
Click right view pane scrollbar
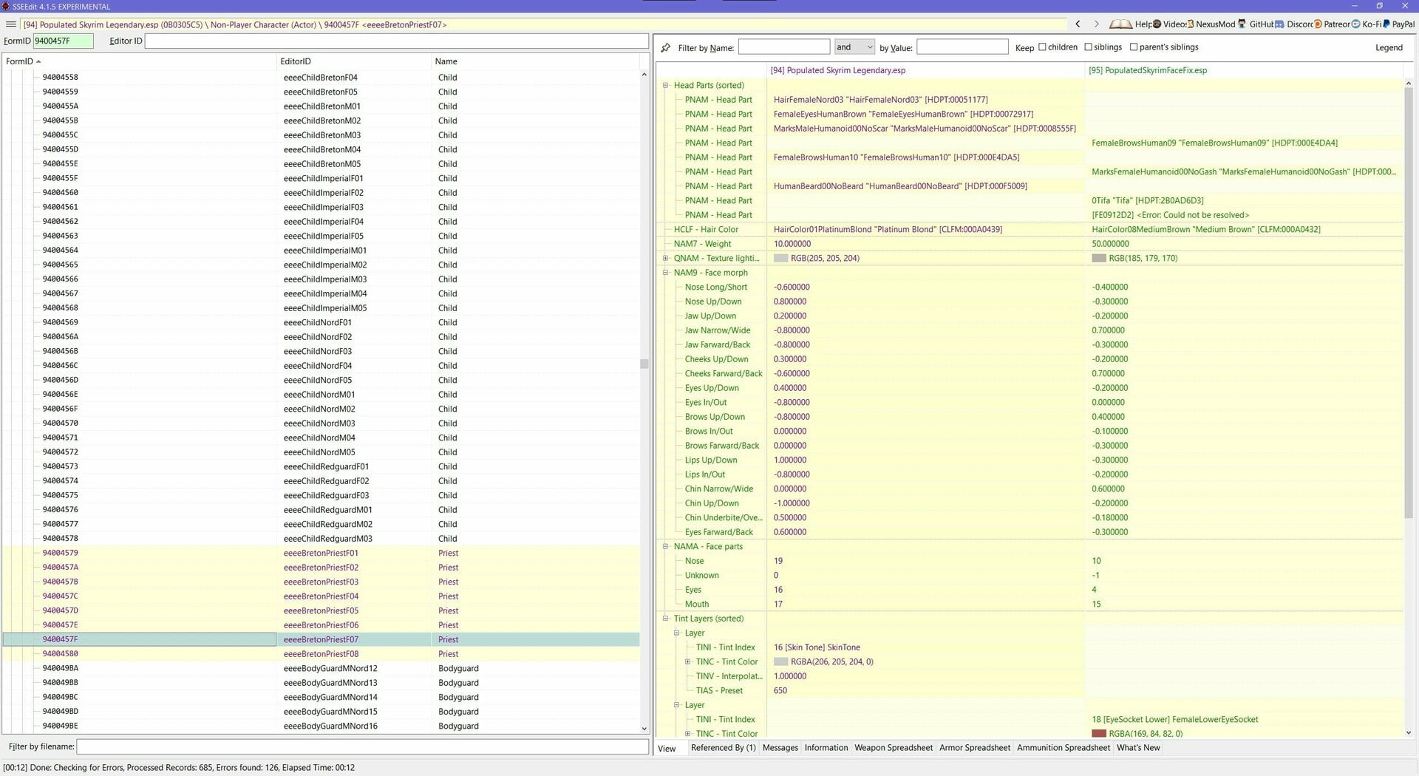coord(1408,303)
